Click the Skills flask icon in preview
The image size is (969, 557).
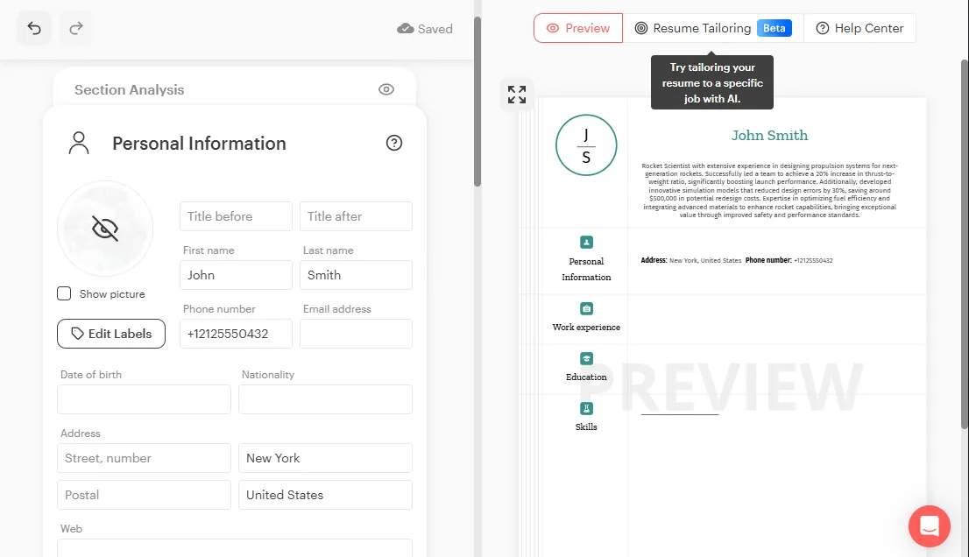pyautogui.click(x=586, y=408)
